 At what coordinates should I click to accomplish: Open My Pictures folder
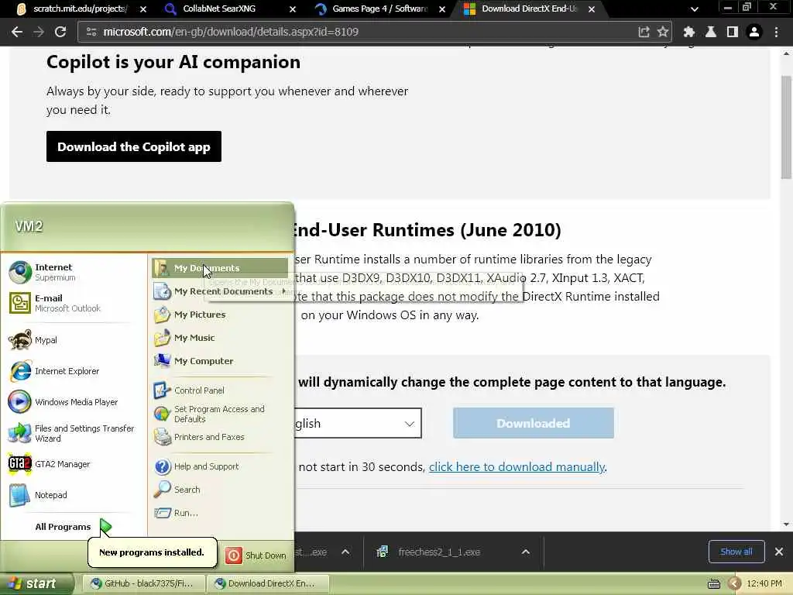221,315
